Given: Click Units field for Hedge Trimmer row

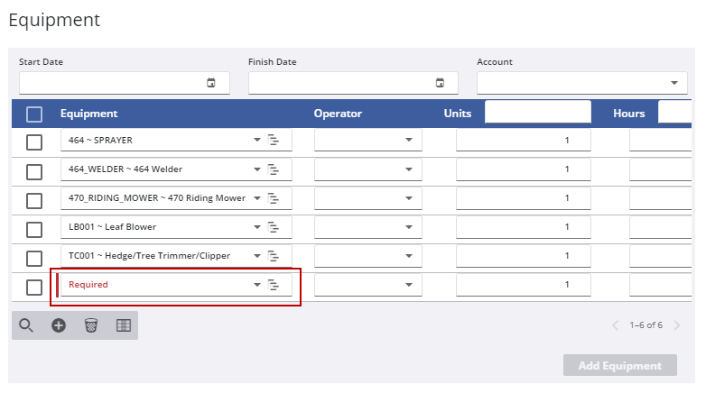Looking at the screenshot, I should pyautogui.click(x=524, y=256).
